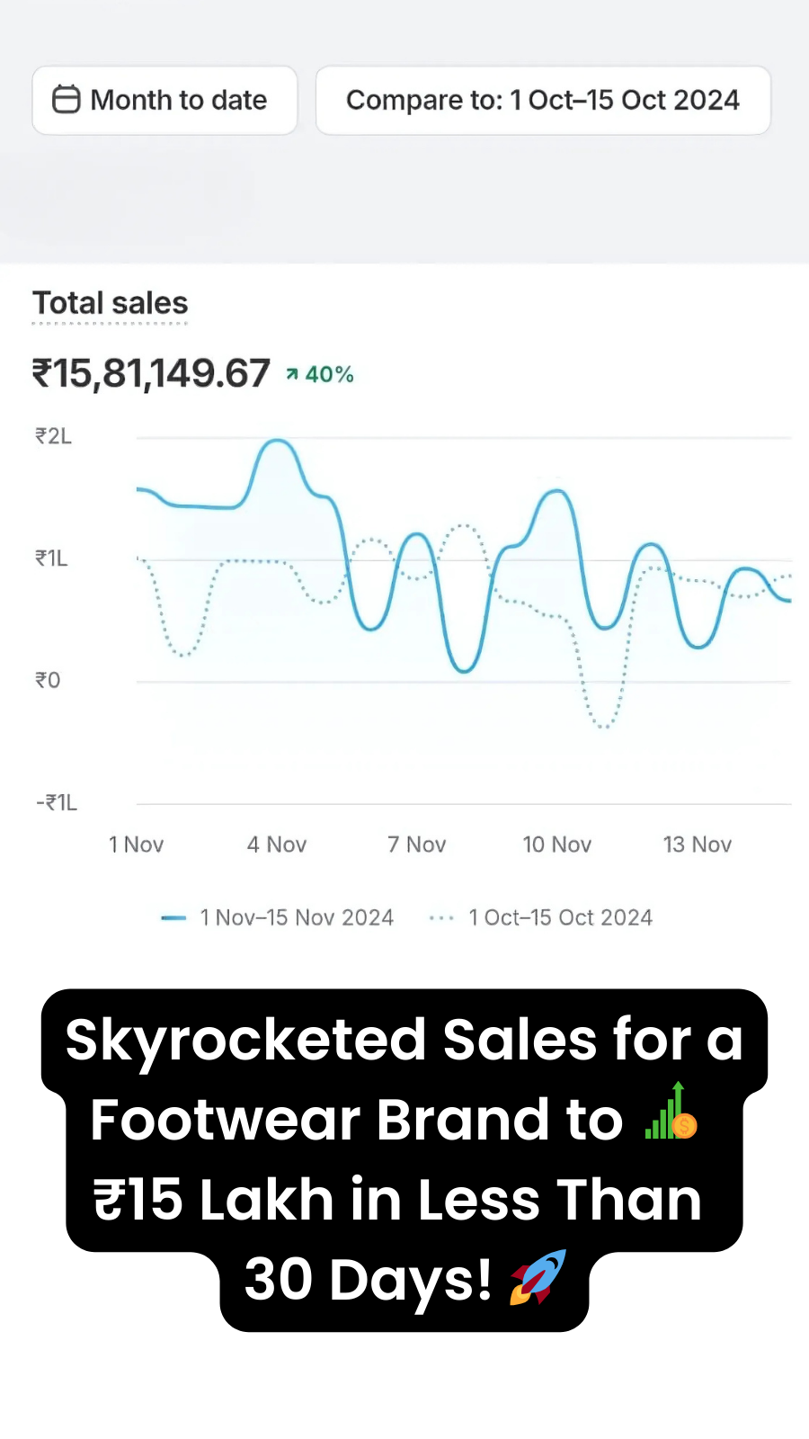
Task: Click the 7 Nov x-axis label
Action: coord(416,845)
